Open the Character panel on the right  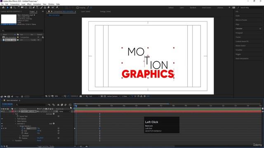tap(239, 28)
